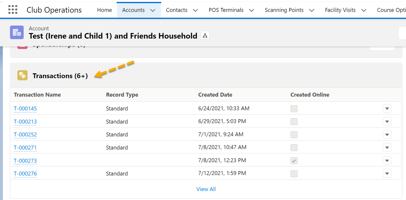The height and width of the screenshot is (200, 406).
Task: Toggle Created Online checkbox for T-000145
Action: point(294,109)
